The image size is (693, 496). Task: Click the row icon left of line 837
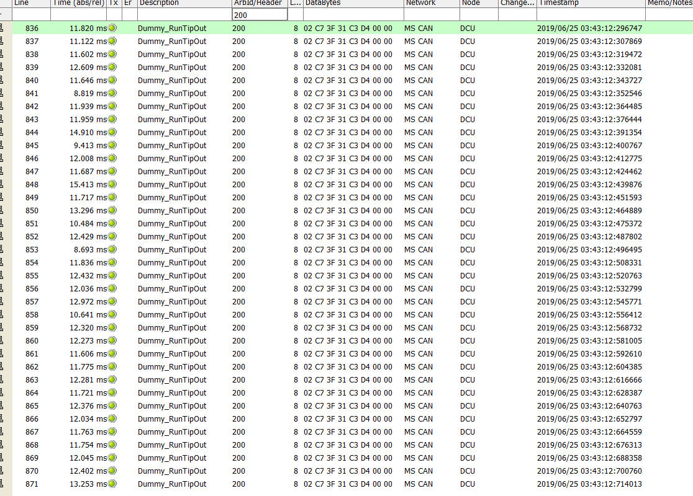tap(2, 41)
